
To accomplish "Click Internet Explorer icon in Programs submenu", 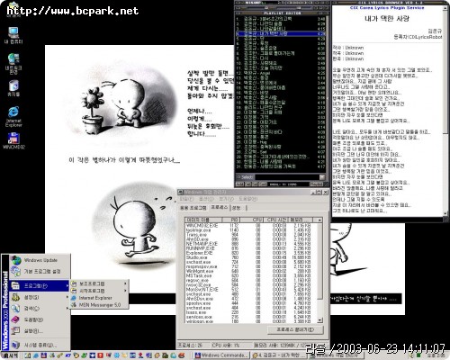I will [x=74, y=298].
